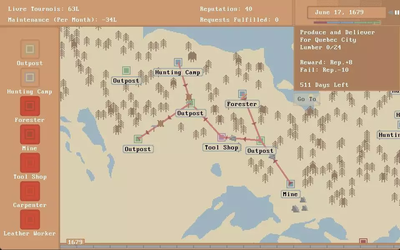400x250 pixels.
Task: Pause the game with pause button
Action: click(x=397, y=13)
